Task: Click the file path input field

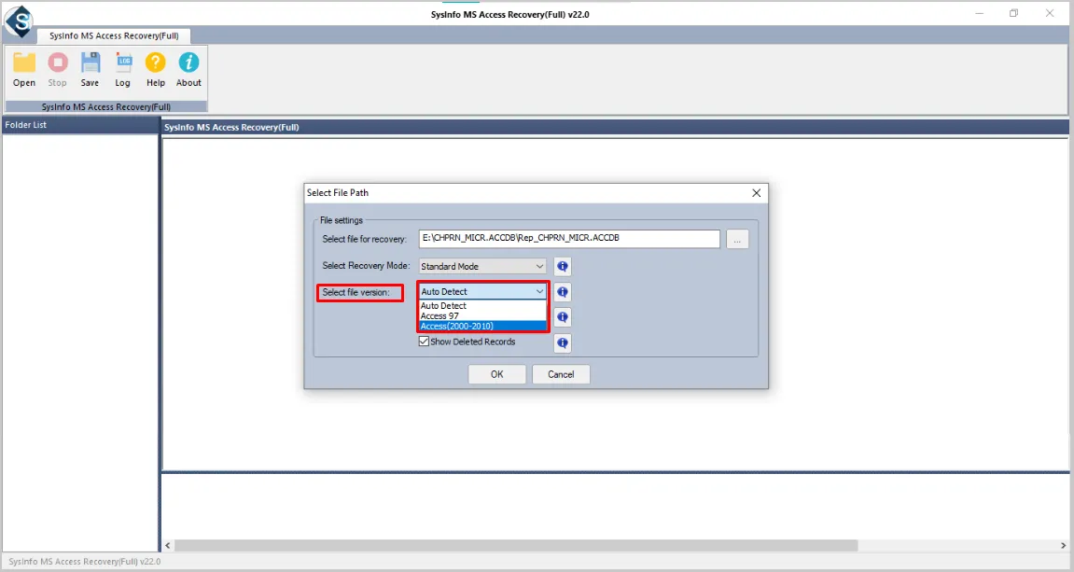Action: (569, 238)
